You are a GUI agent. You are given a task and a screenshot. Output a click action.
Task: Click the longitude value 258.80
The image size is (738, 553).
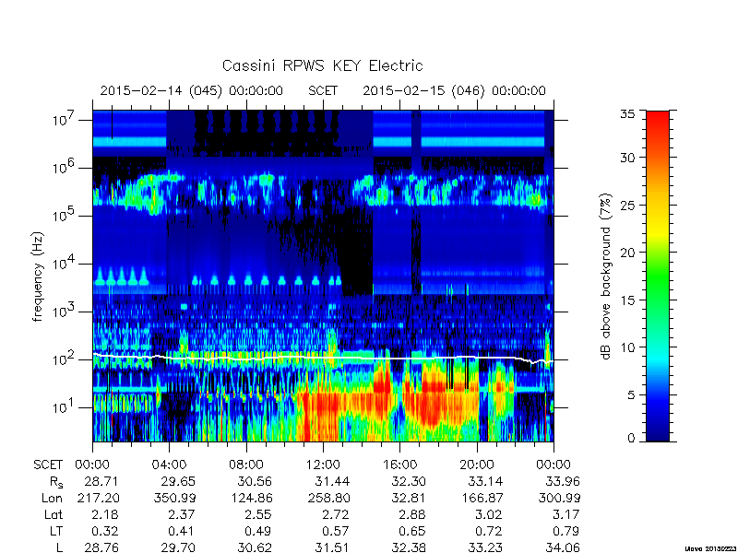click(x=328, y=498)
